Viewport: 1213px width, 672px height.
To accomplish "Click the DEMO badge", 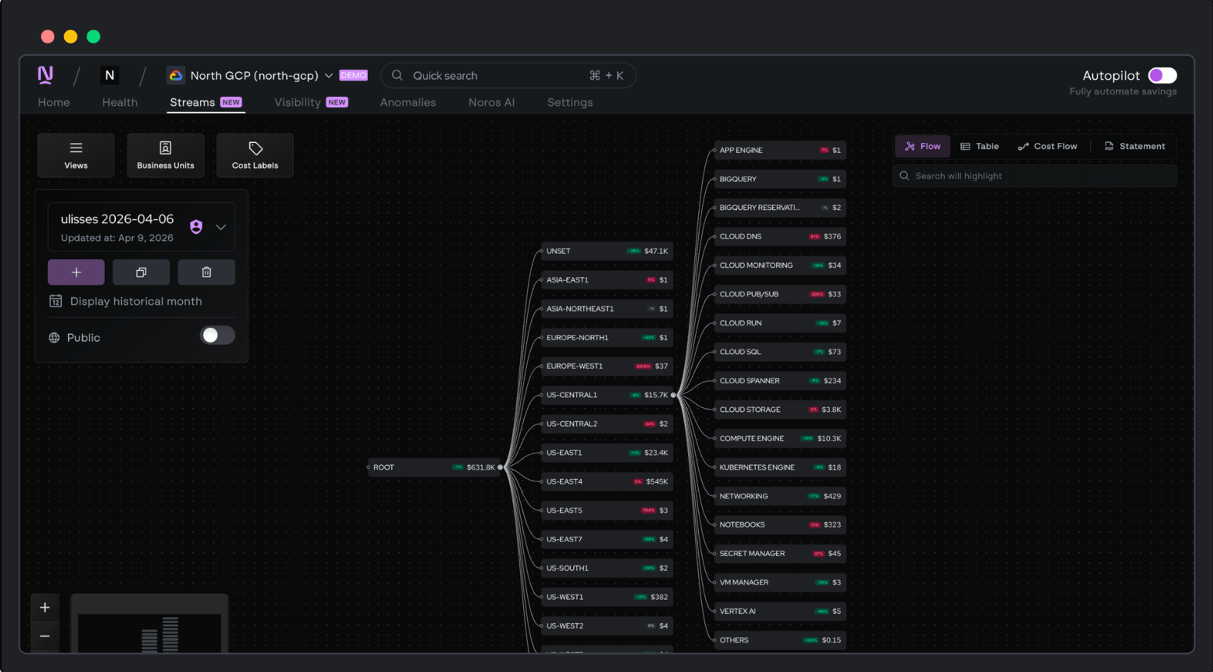I will click(353, 75).
